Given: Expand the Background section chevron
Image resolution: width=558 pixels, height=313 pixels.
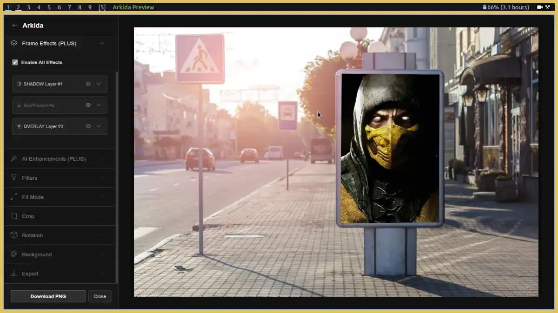Looking at the screenshot, I should click(x=102, y=254).
